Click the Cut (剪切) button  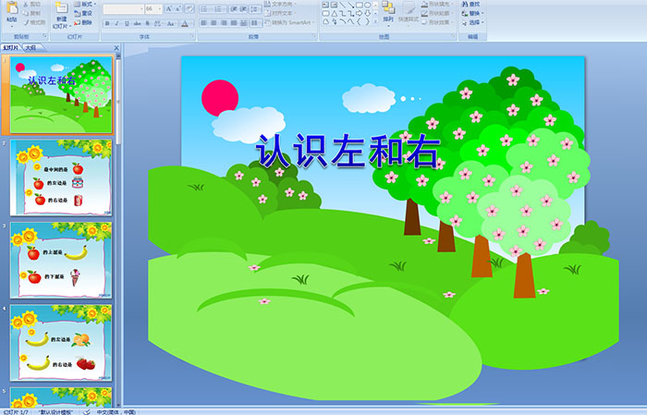pos(32,5)
